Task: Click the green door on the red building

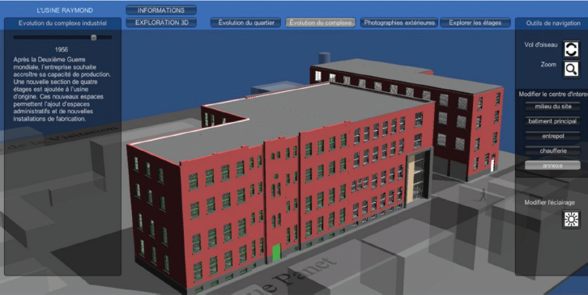Action: [x=276, y=251]
